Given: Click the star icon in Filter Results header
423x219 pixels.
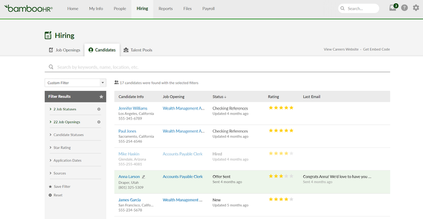Looking at the screenshot, I should click(x=101, y=97).
